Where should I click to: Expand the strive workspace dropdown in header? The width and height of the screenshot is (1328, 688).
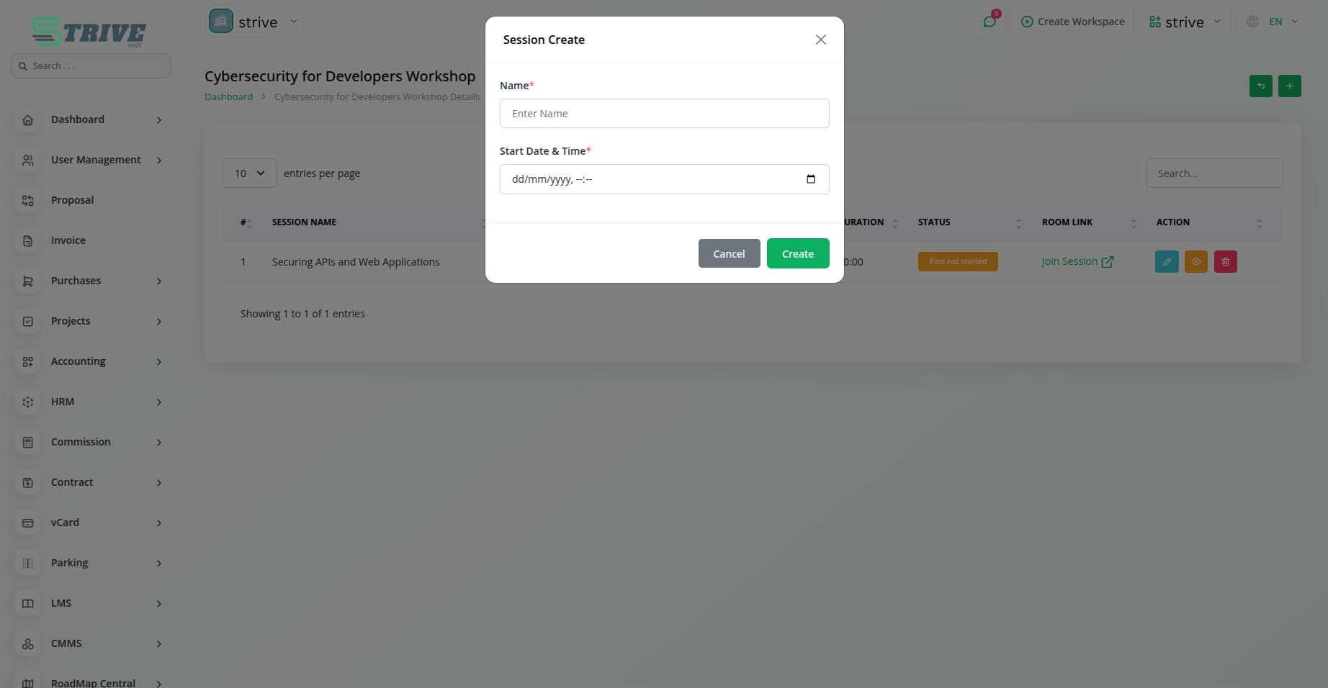(1185, 22)
